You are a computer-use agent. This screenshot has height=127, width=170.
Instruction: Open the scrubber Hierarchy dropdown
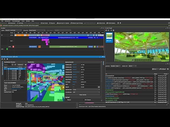[x=37, y=30]
